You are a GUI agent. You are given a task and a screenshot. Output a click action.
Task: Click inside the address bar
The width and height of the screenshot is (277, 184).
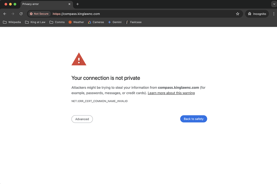tap(122, 14)
